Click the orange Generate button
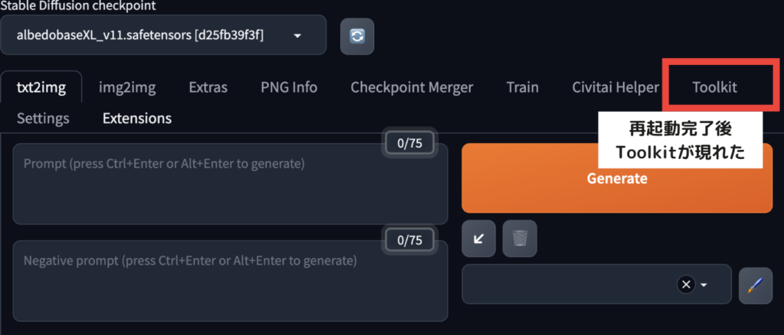 [617, 178]
